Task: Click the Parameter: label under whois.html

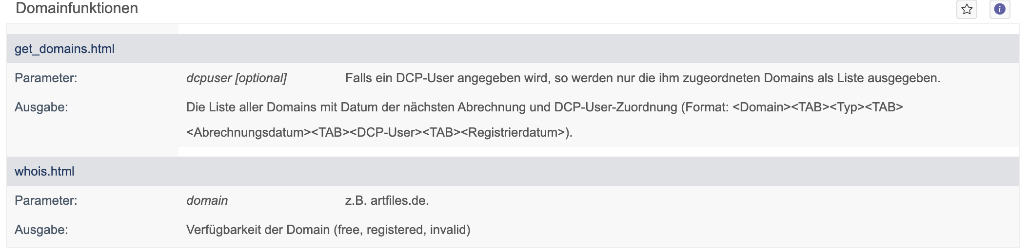Action: coord(46,200)
